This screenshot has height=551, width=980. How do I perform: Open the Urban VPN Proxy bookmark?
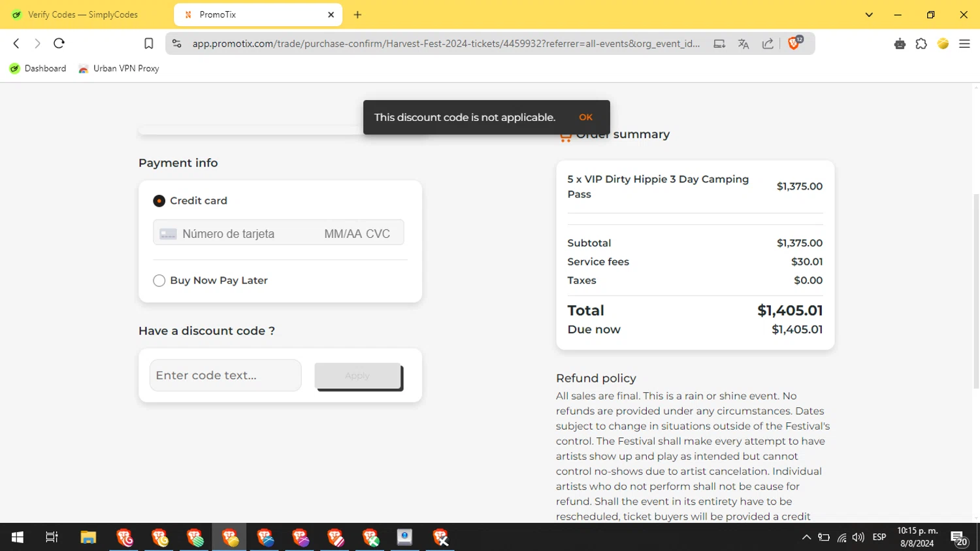[119, 69]
